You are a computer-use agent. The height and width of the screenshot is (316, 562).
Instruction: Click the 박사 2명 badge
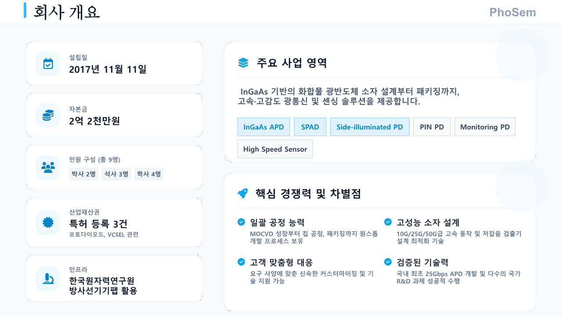coord(83,174)
